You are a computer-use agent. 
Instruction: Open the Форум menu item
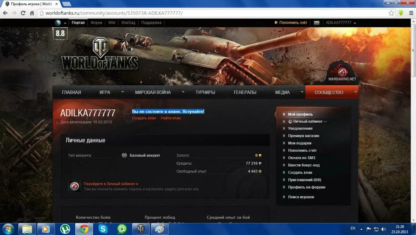pos(96,23)
